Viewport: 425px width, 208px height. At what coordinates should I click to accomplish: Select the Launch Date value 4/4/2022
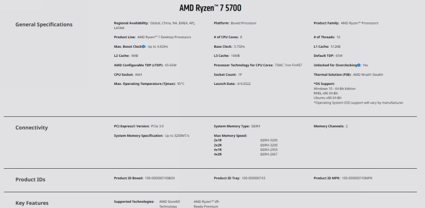click(244, 84)
